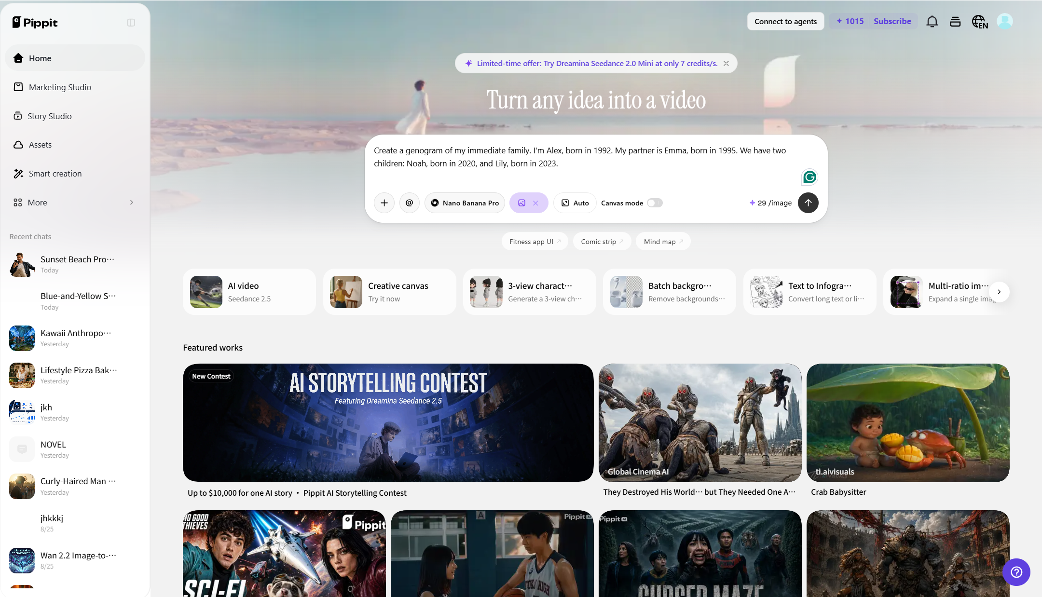Open the Creative canvas card

pos(389,292)
